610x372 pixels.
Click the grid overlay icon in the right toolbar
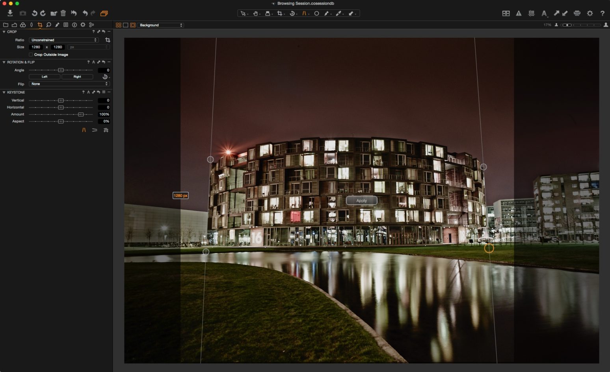coord(531,13)
